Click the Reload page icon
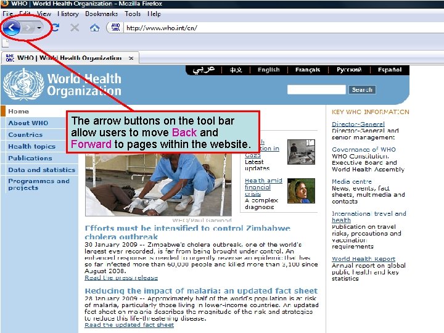 (55, 28)
